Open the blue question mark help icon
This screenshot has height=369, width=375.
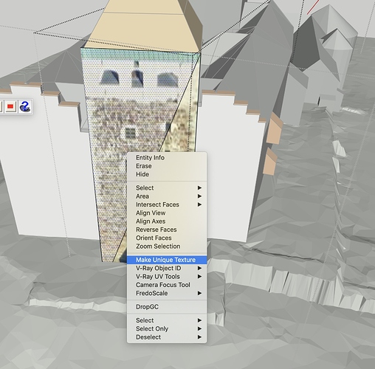[24, 106]
